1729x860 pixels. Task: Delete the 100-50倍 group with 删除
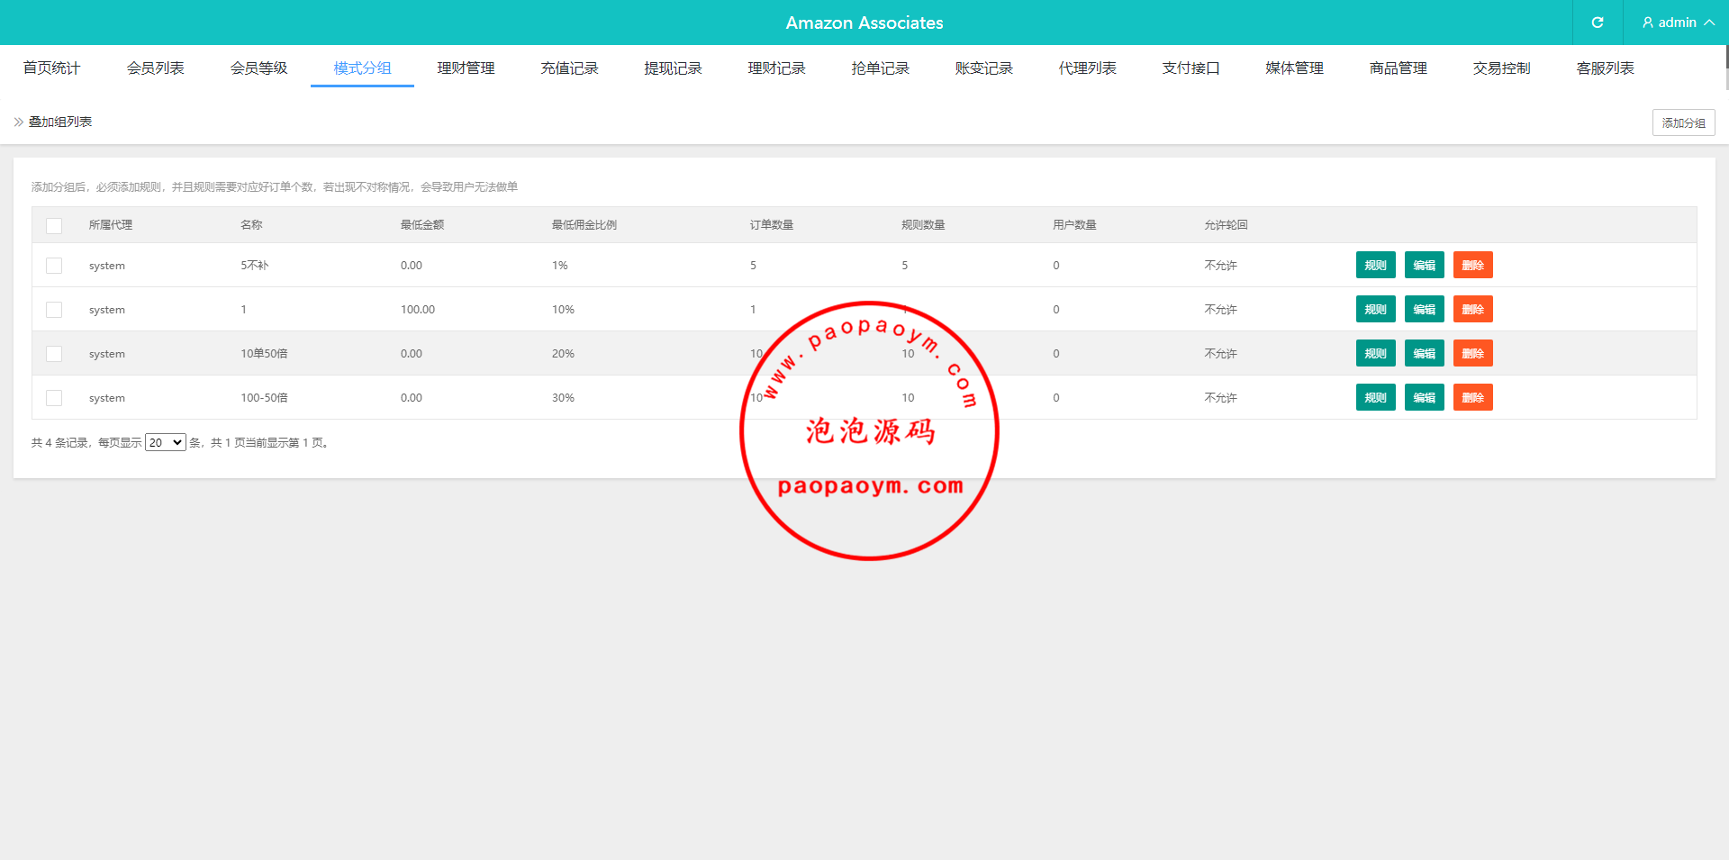coord(1472,398)
